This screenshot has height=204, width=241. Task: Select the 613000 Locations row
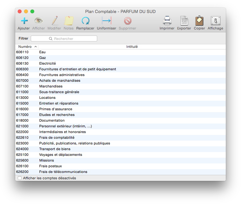120,98
